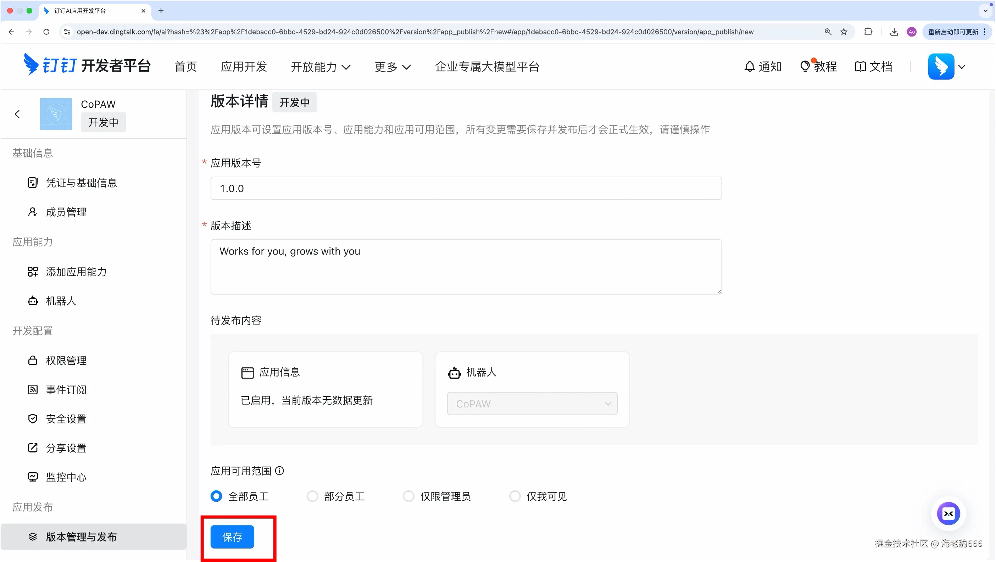Expand the 更多 menu
Image resolution: width=996 pixels, height=562 pixels.
tap(393, 66)
